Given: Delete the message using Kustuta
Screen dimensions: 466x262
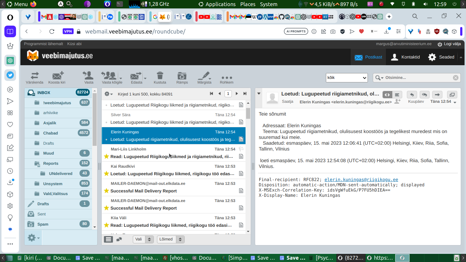Looking at the screenshot, I should tap(160, 78).
